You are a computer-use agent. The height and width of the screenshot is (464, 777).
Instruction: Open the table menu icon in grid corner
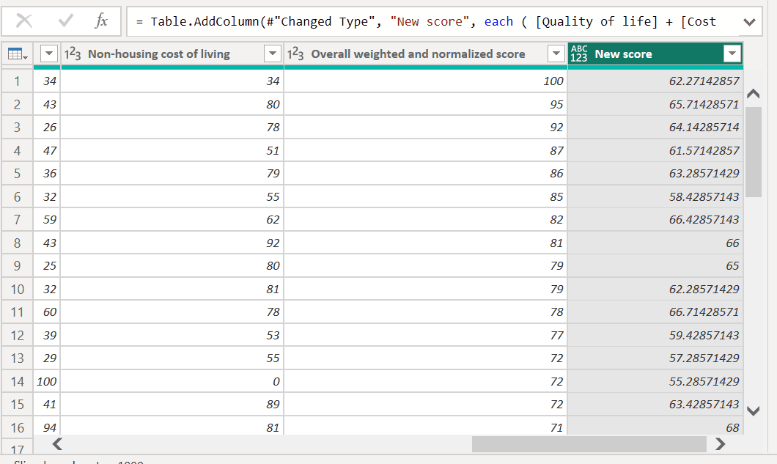[x=17, y=54]
